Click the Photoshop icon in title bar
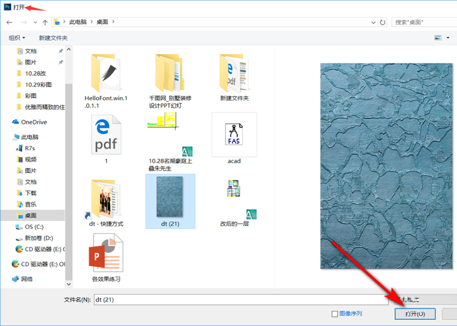Viewport: 457px width, 326px height. tap(8, 7)
